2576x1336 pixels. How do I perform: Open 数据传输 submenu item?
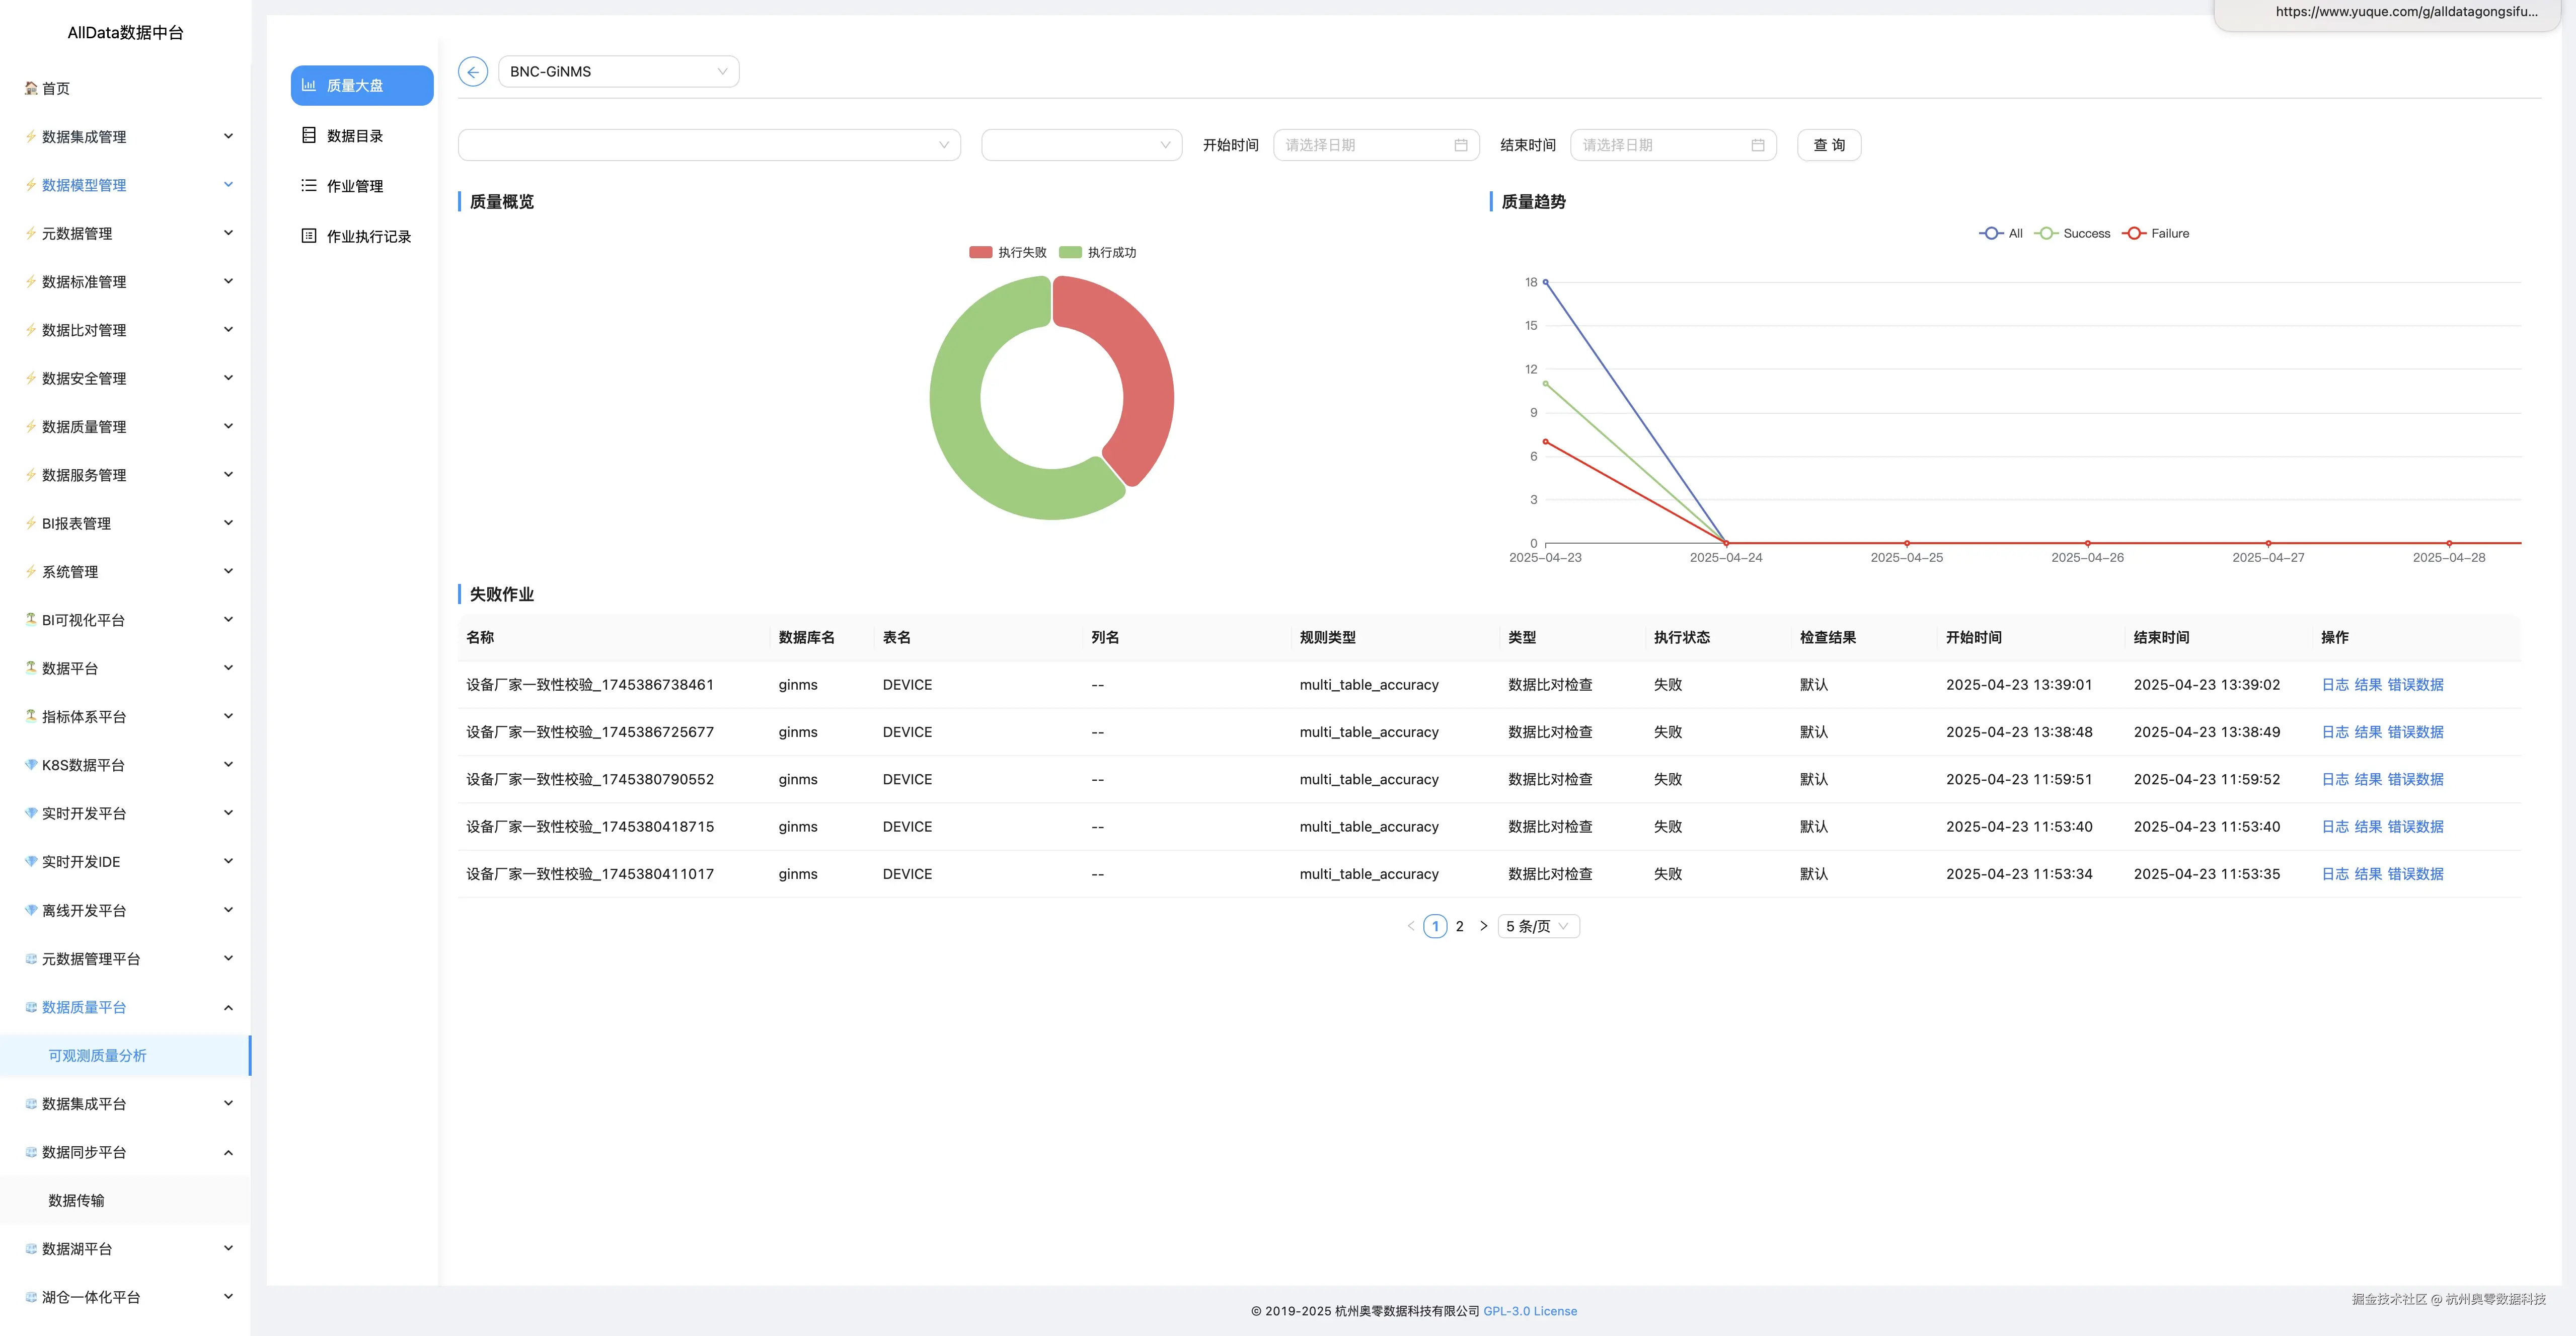click(76, 1200)
